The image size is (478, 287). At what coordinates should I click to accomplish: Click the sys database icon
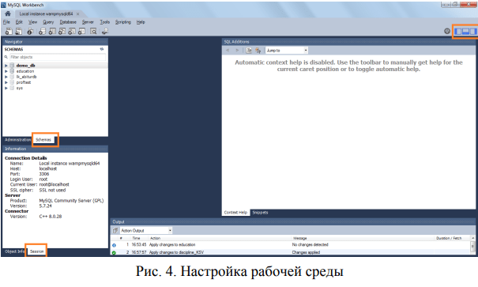point(12,88)
